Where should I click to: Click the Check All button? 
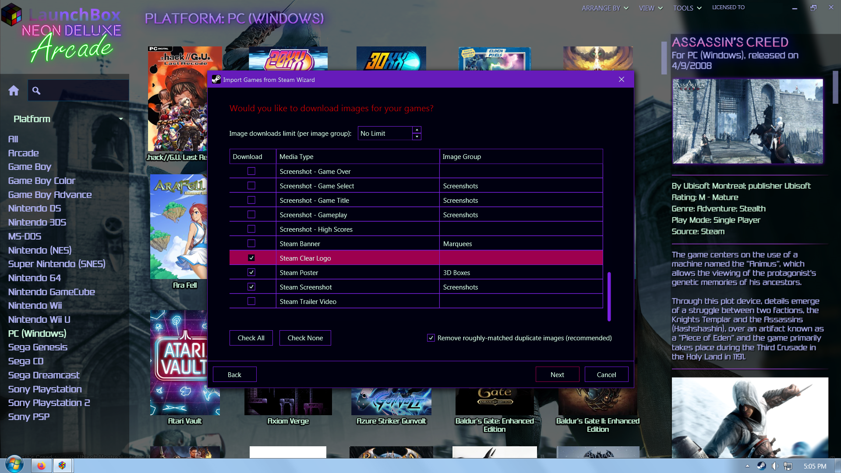tap(251, 338)
